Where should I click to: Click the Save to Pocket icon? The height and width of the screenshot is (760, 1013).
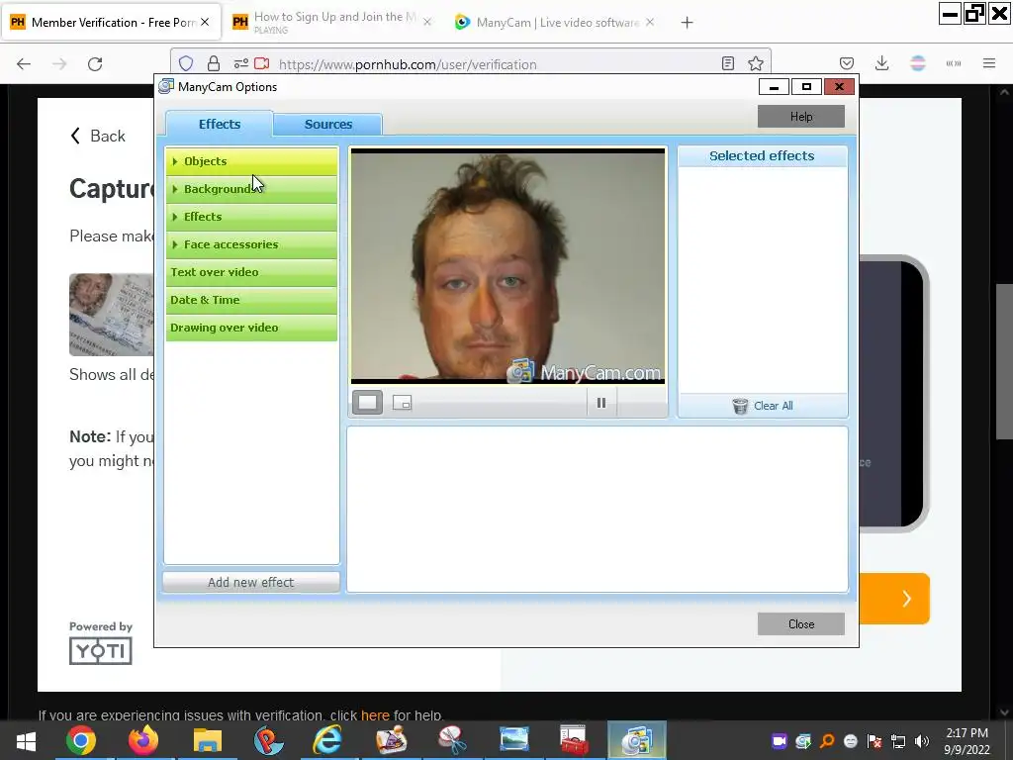tap(847, 63)
